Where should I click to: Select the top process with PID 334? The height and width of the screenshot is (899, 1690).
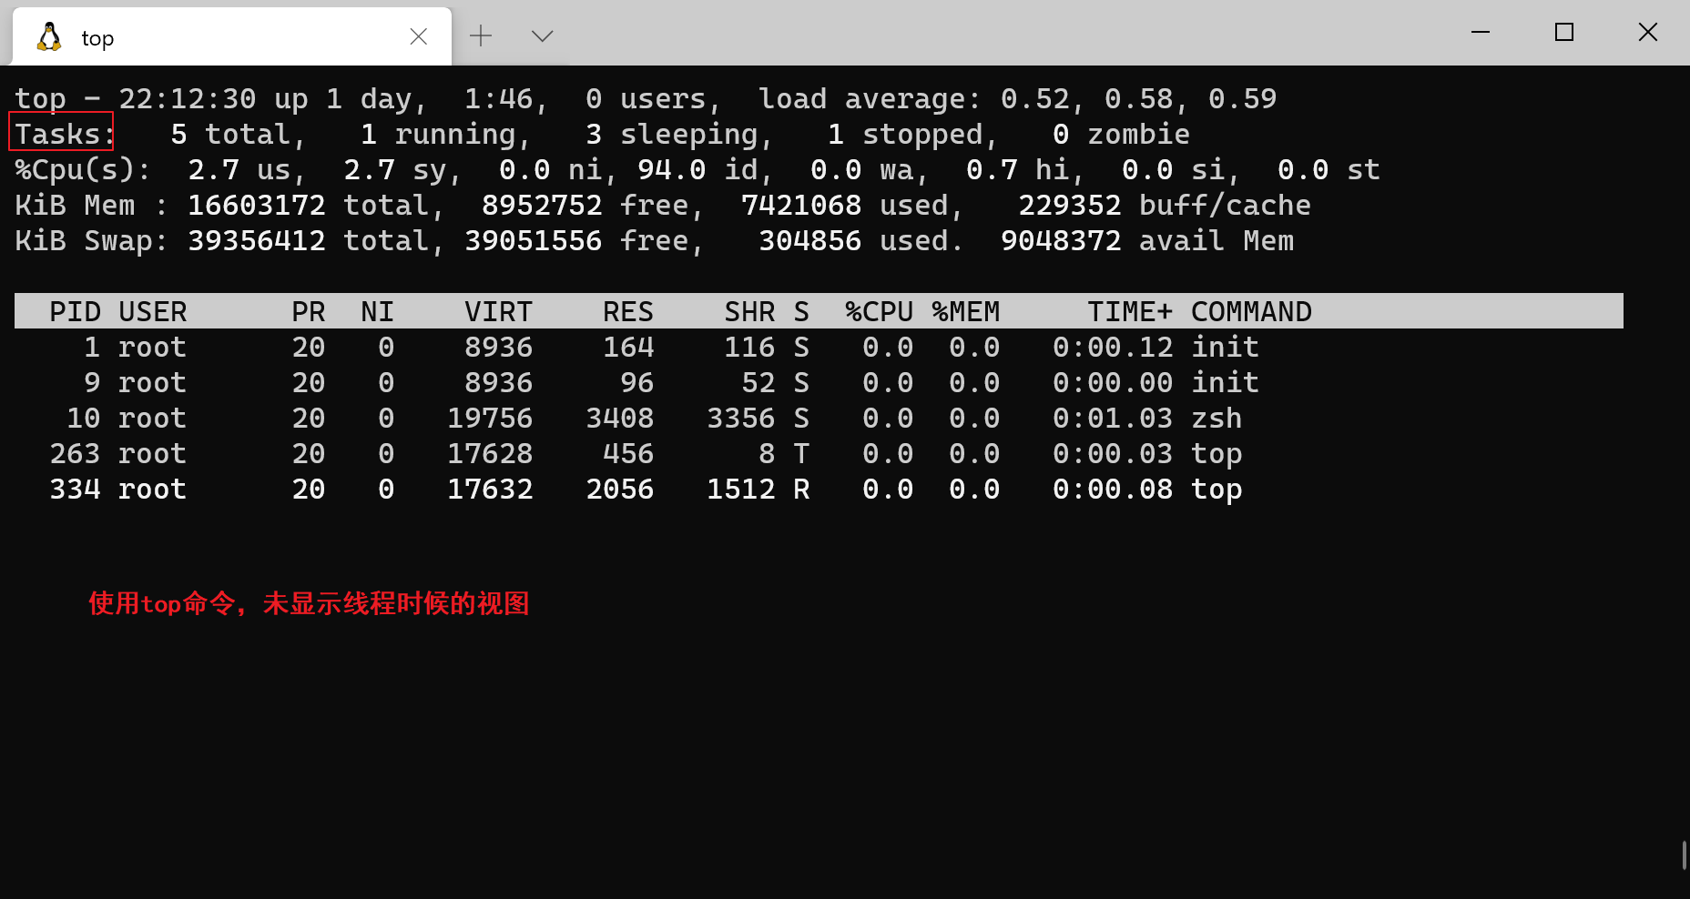coord(637,489)
